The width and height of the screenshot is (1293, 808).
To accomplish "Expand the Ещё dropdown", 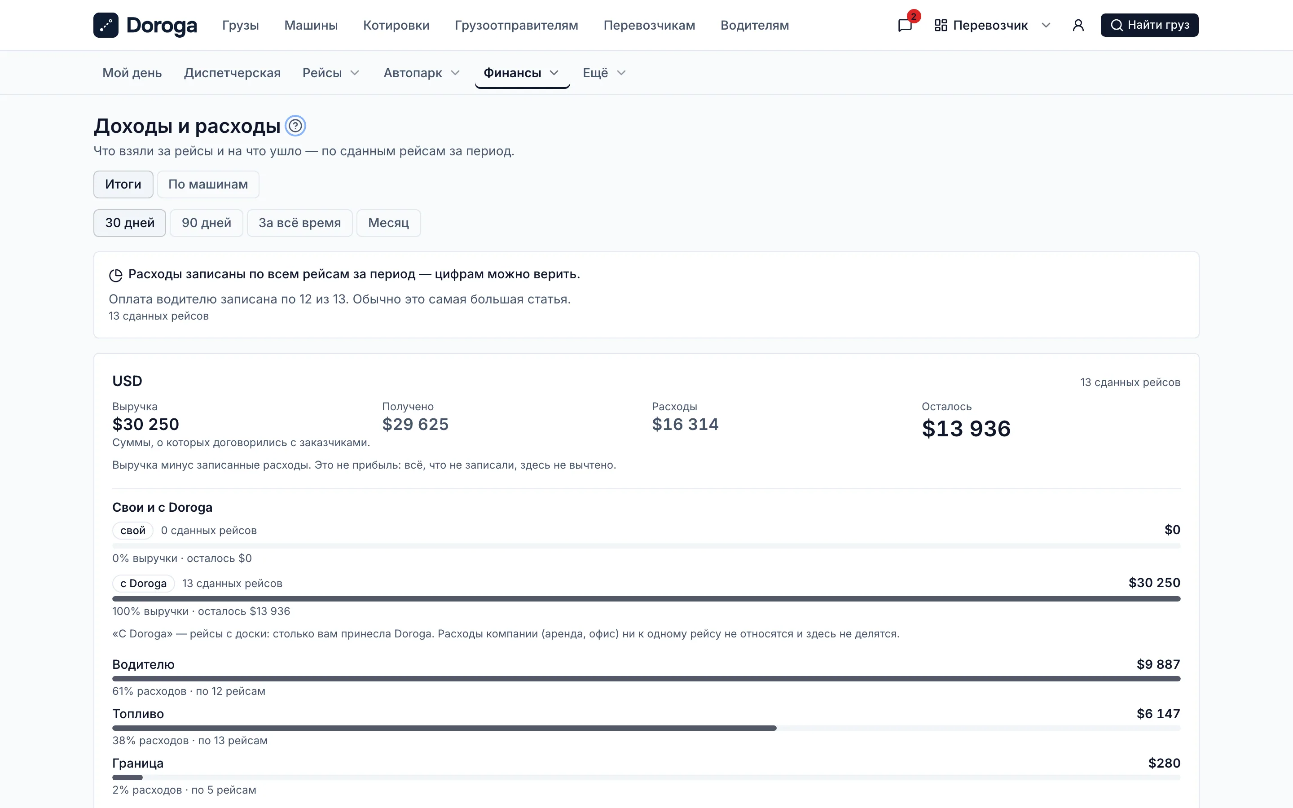I will point(604,73).
